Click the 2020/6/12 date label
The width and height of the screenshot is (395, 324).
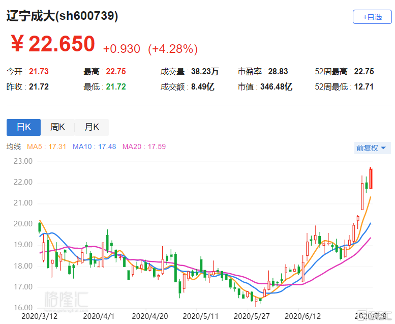(302, 316)
